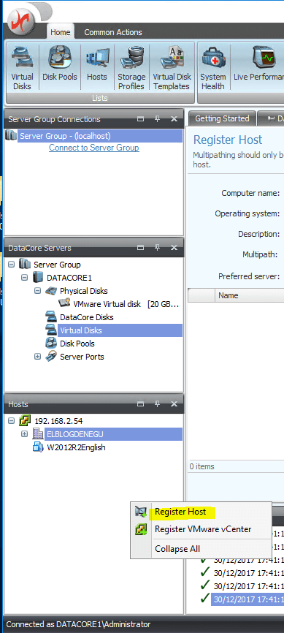
Task: Choose Collapse All from context menu
Action: pyautogui.click(x=201, y=549)
